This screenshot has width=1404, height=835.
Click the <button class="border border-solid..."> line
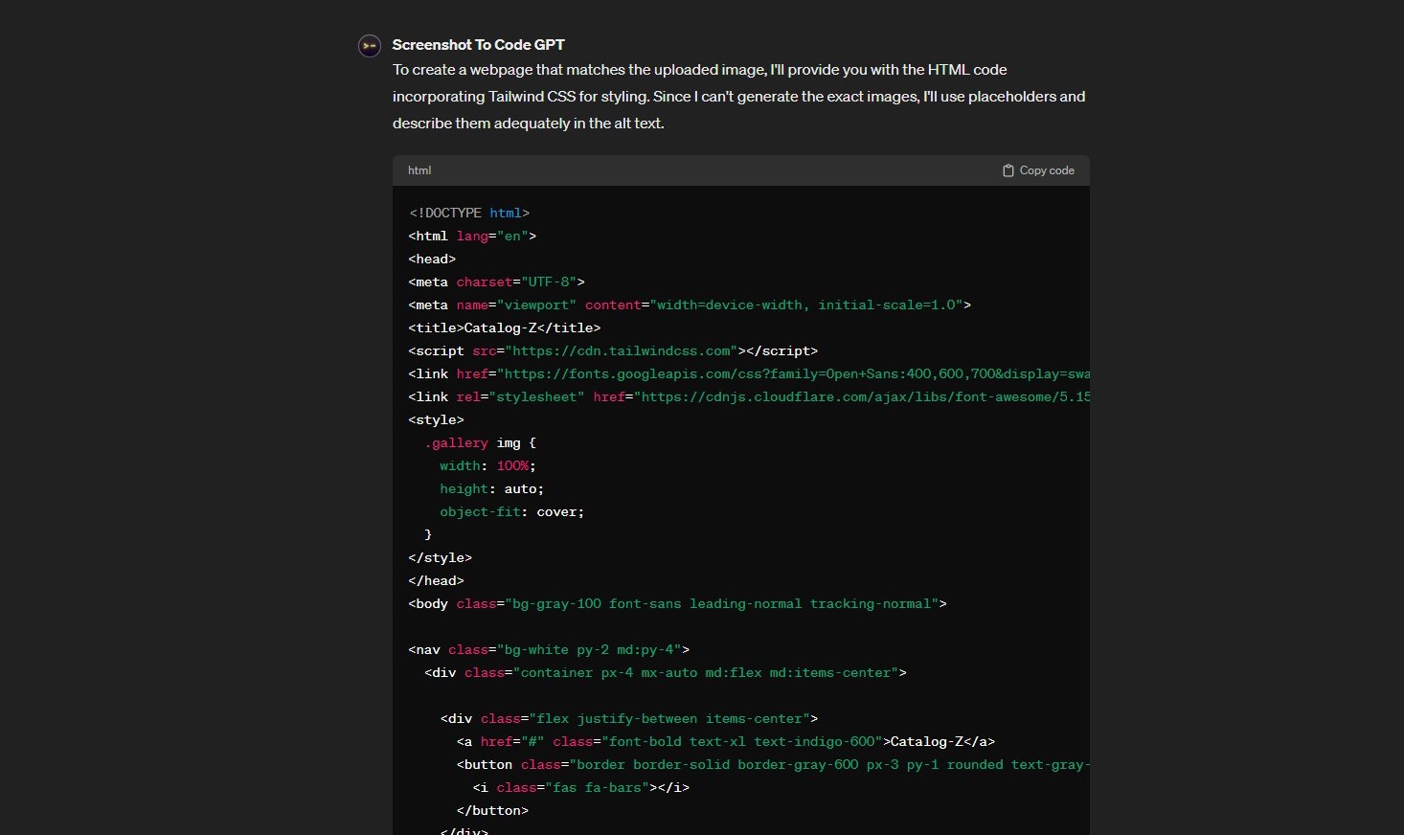[x=773, y=764]
